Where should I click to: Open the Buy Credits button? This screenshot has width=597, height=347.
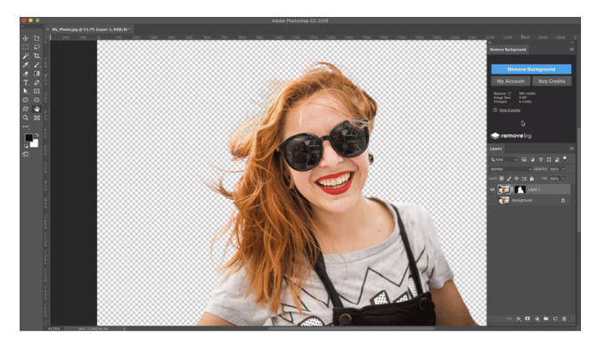552,81
